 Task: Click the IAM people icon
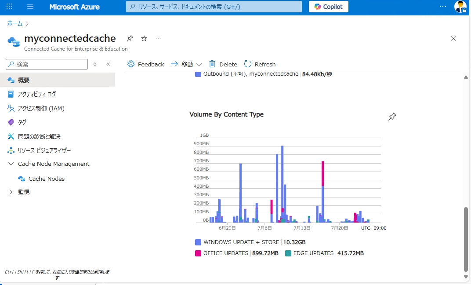tap(11, 108)
